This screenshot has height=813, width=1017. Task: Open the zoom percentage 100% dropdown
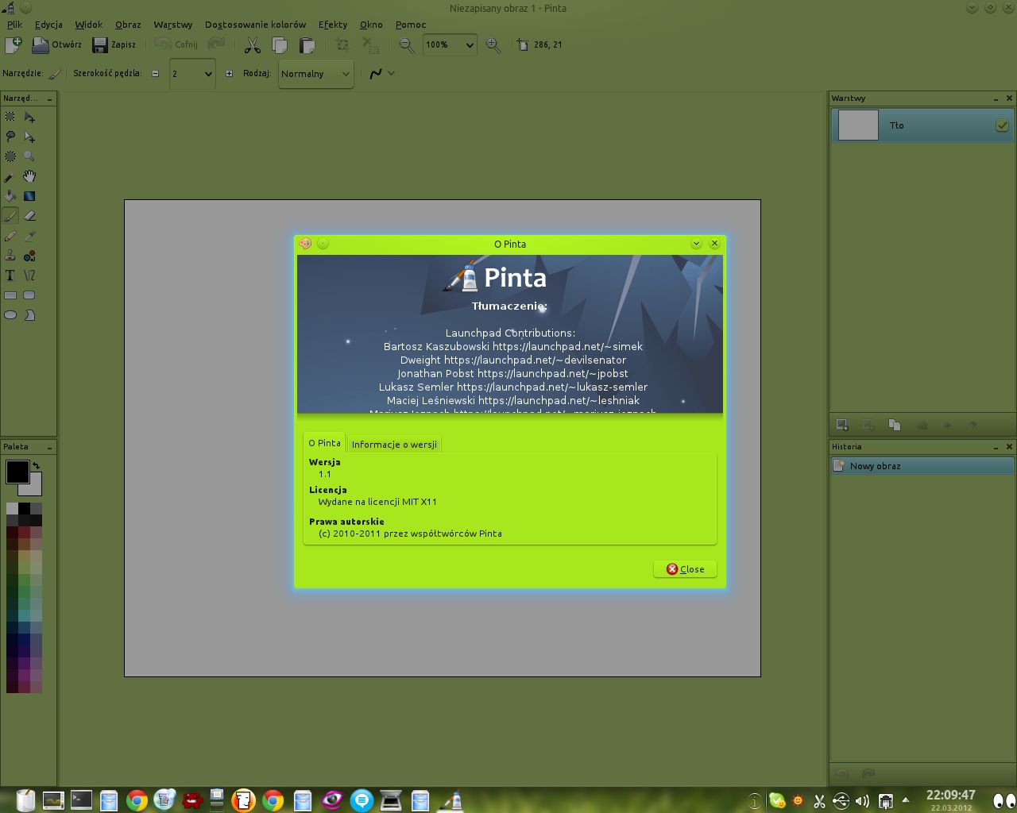(450, 45)
